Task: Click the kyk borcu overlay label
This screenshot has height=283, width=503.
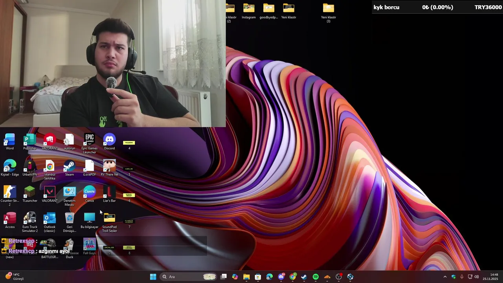Action: tap(386, 7)
